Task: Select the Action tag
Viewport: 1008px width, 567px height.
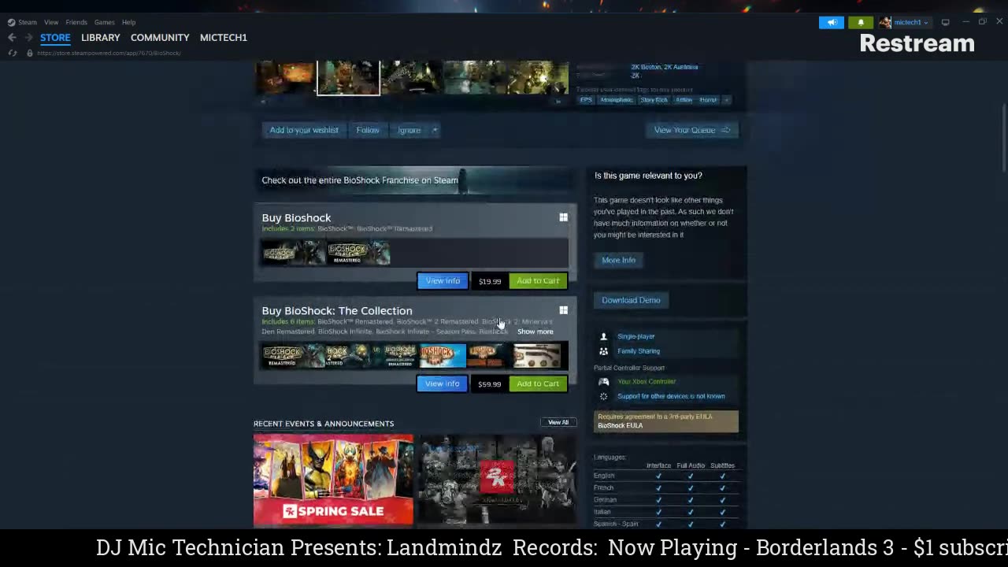Action: pos(684,100)
